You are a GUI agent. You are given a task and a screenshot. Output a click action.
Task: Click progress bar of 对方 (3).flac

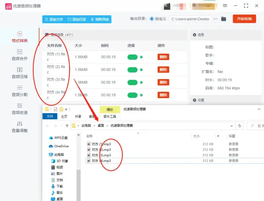[132, 82]
